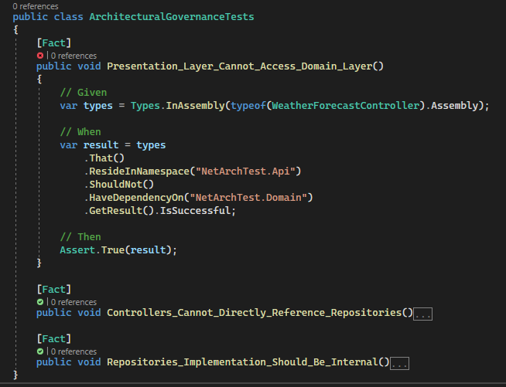Click the "NetArchTest.Api" string literal

point(245,171)
